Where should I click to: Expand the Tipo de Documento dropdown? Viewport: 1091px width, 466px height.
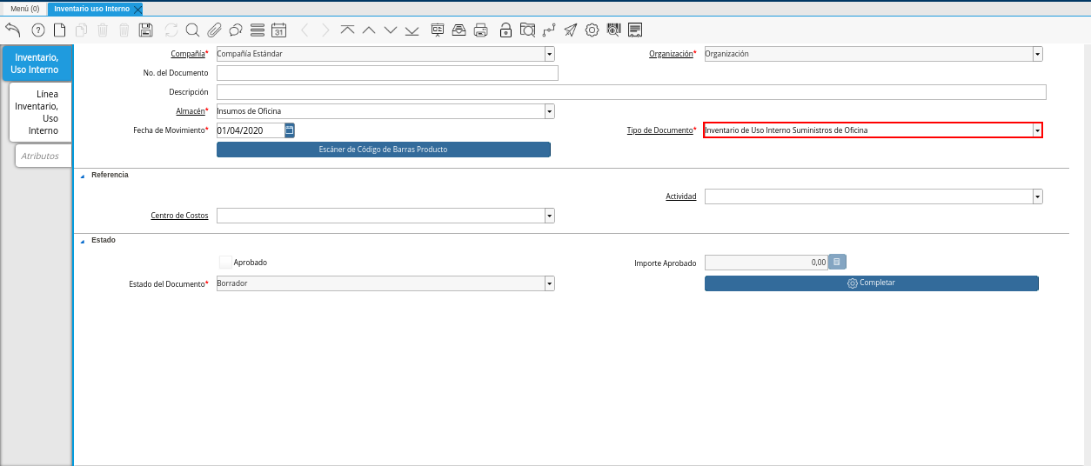coord(1037,130)
